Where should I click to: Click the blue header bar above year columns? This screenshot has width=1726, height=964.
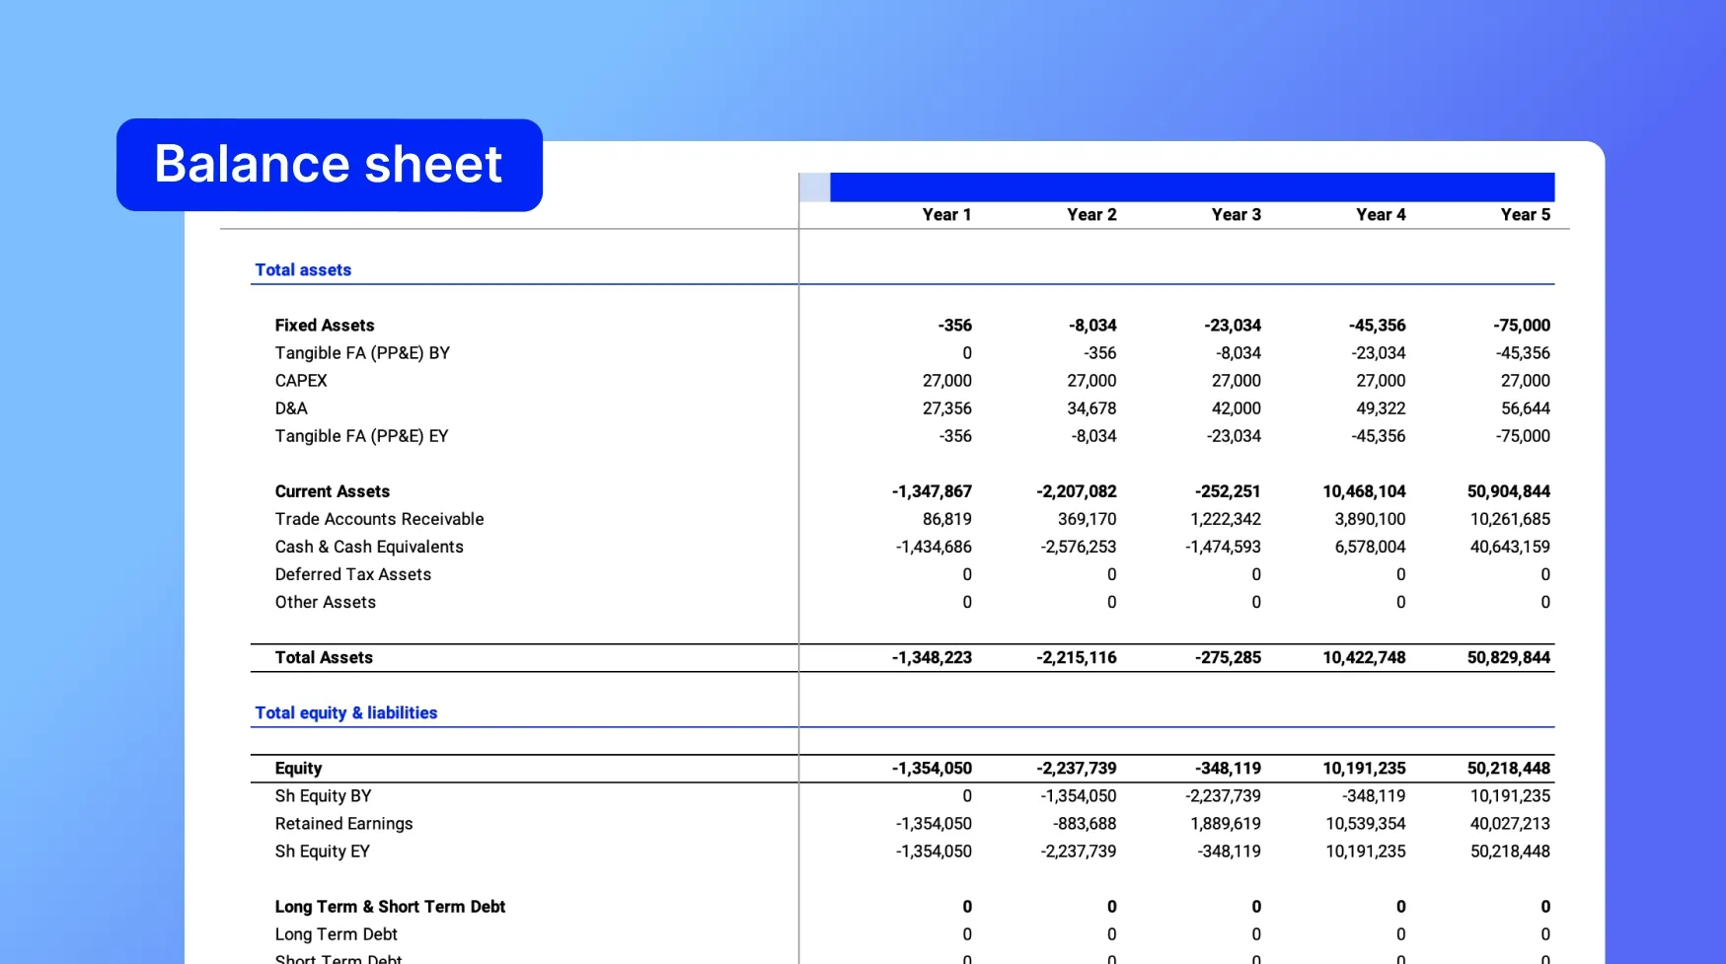[x=1191, y=187]
